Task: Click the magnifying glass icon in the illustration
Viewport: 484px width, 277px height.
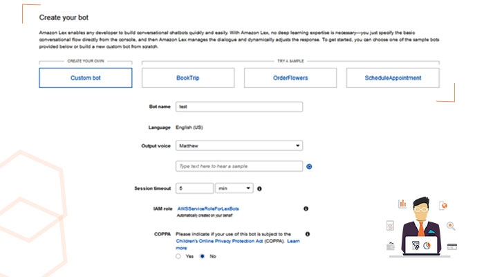Action: [451, 225]
